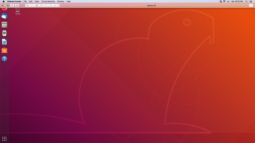Click the Bluetooth device toolbar icon
This screenshot has width=255, height=143.
tap(46, 6)
